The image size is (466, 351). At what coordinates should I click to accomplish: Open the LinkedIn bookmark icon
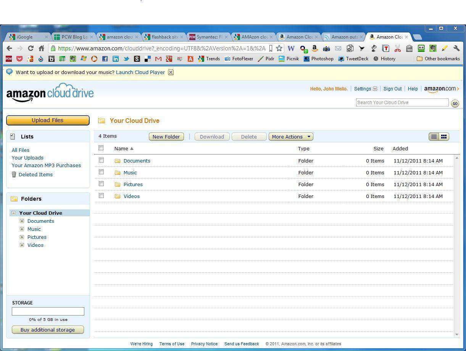pos(115,59)
